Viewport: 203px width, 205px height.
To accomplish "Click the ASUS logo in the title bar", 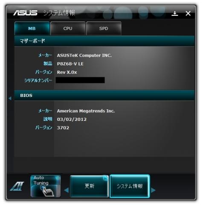I will pos(25,13).
